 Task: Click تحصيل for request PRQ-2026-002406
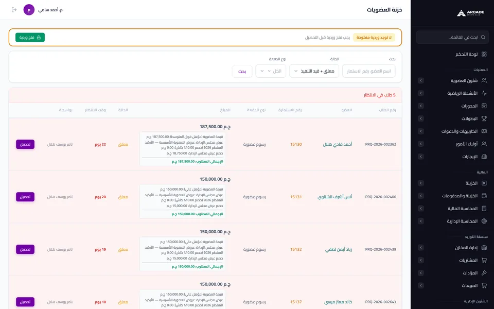pyautogui.click(x=25, y=197)
